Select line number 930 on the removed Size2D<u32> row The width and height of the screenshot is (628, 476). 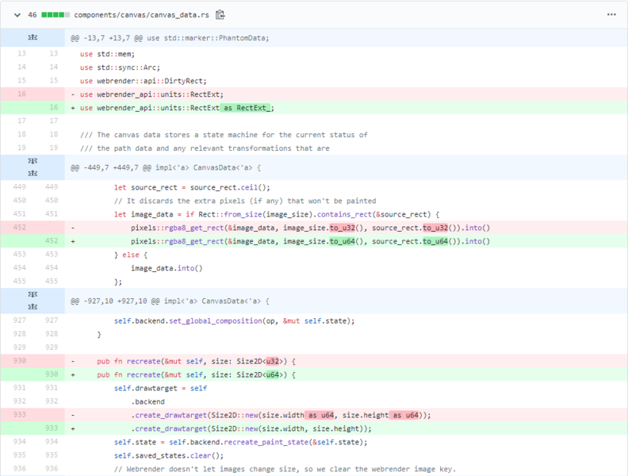coord(20,361)
